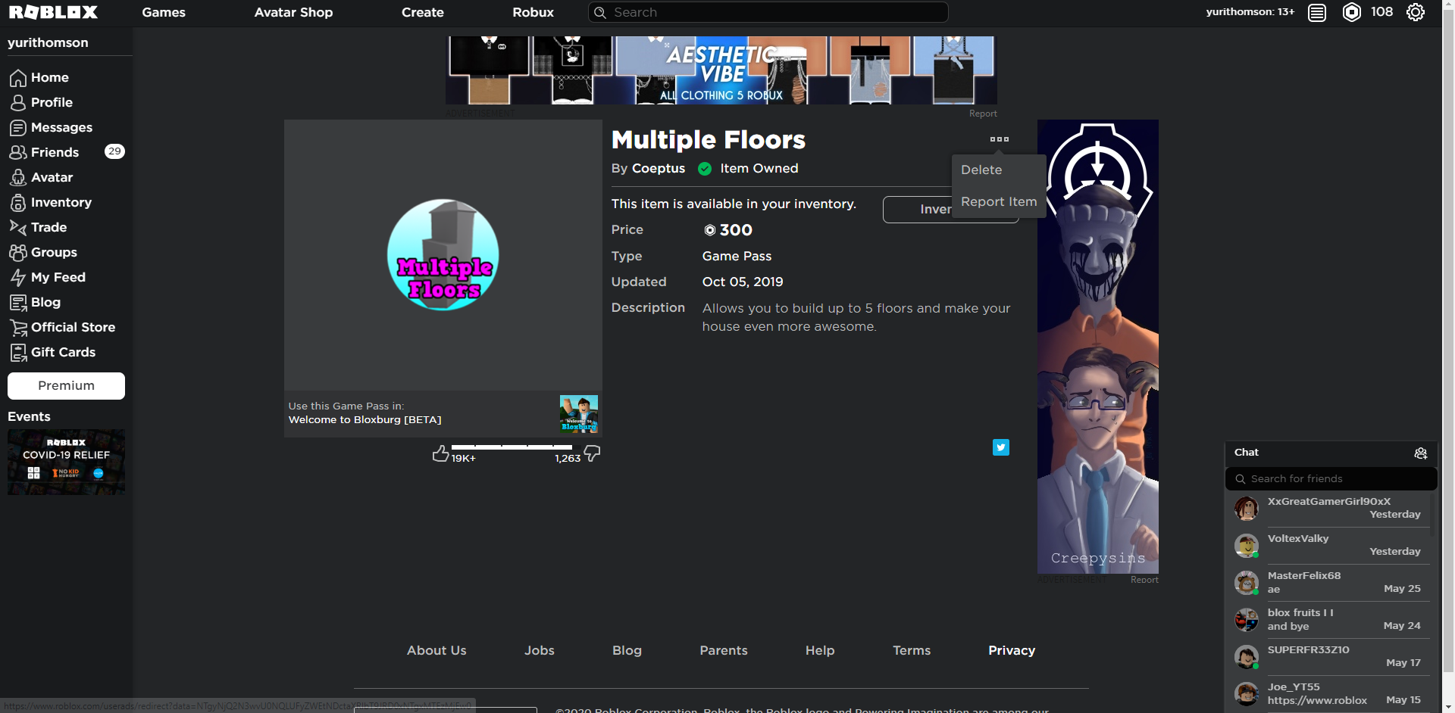Click the Roblox logo
The width and height of the screenshot is (1455, 713).
[x=53, y=12]
